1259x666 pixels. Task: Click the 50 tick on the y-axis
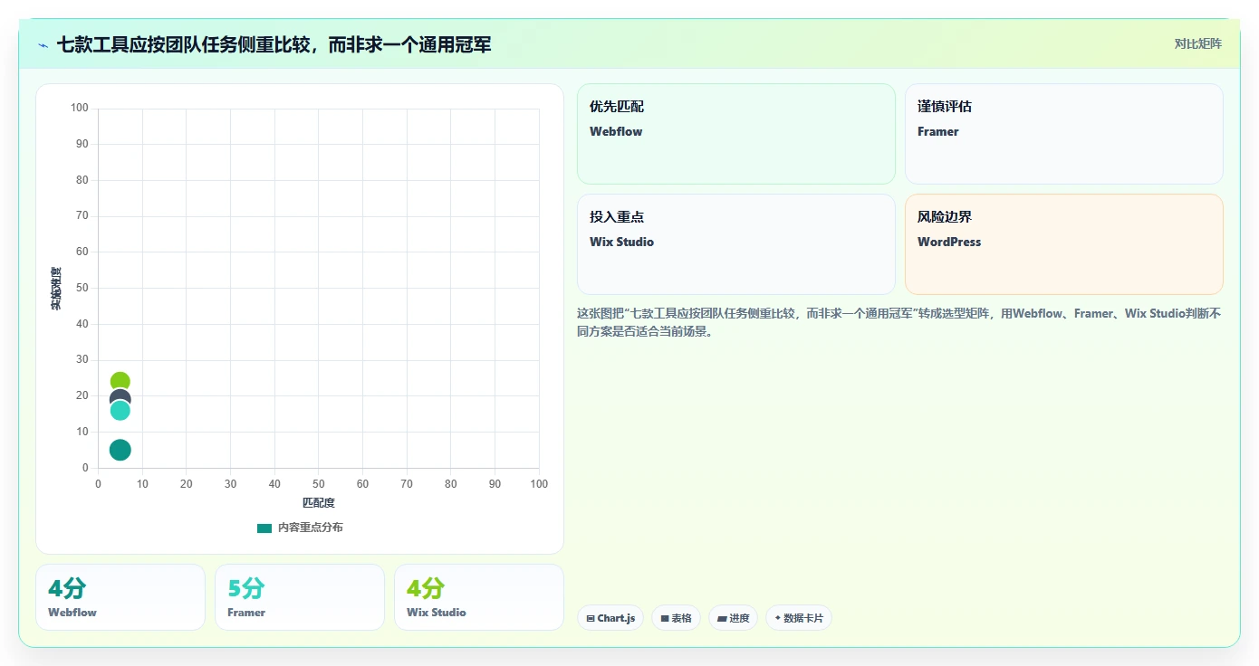pyautogui.click(x=82, y=288)
